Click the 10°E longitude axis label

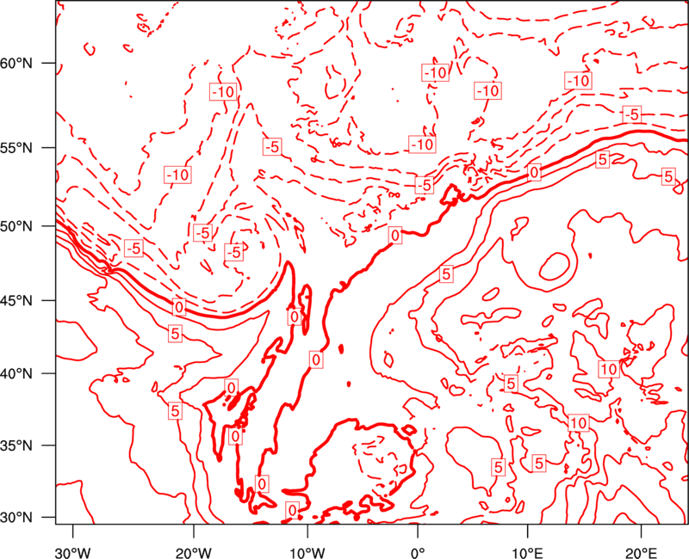(527, 552)
